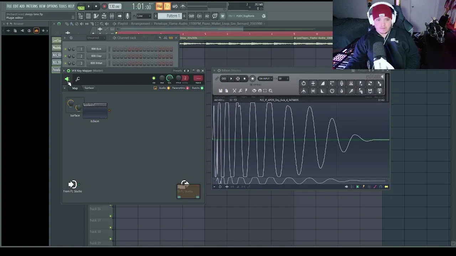This screenshot has width=456, height=256.
Task: Open the wrench settings in VFX Key Mapper
Action: tap(78, 79)
